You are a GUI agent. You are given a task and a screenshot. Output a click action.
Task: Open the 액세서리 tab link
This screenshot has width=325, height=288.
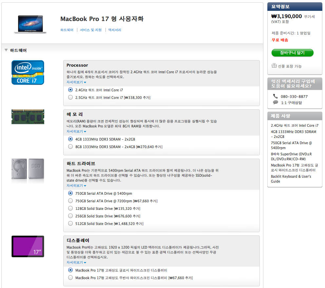(115, 30)
